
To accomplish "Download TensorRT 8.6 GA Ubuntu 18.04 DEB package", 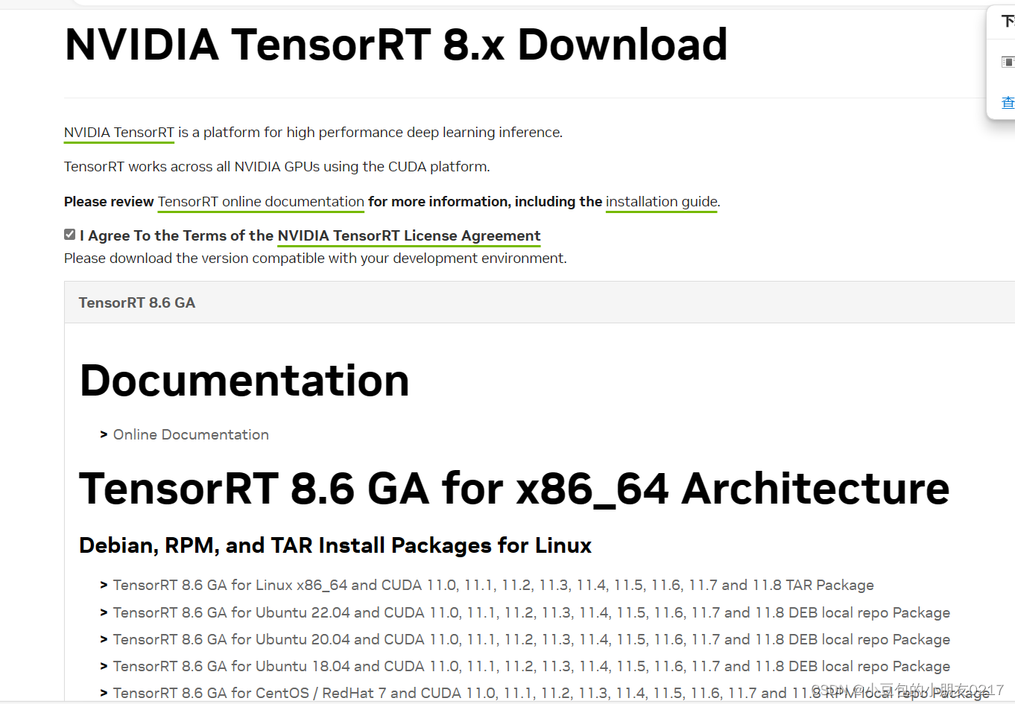I will (x=531, y=667).
